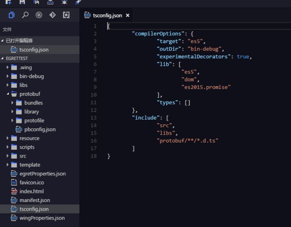Collapse the EGRETTEST project section
This screenshot has height=227, width=291.
[x=2, y=58]
